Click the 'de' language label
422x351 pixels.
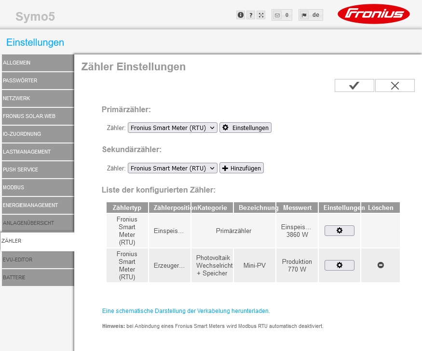[316, 15]
